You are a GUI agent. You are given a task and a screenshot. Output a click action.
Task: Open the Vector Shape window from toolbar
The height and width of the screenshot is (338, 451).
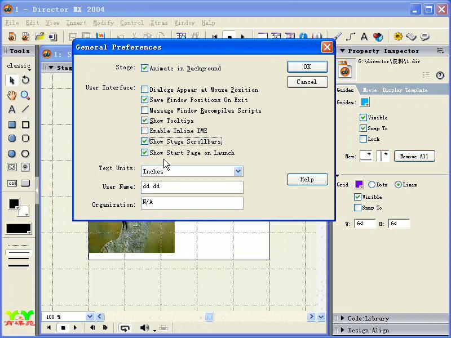point(351,37)
